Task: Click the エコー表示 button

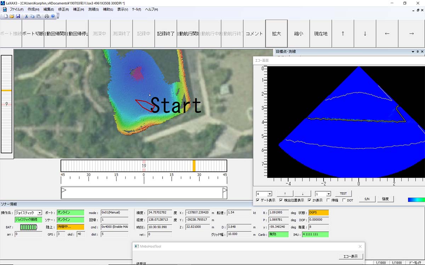Action: 350,256
